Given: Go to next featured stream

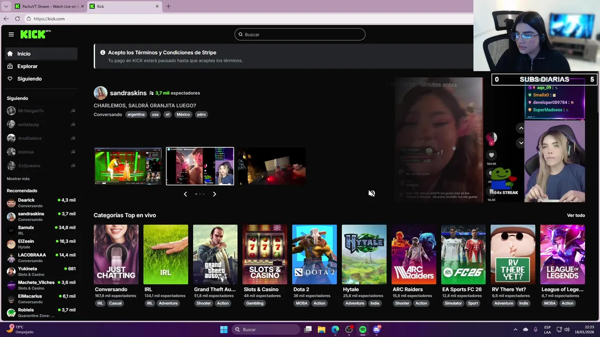Looking at the screenshot, I should [214, 194].
